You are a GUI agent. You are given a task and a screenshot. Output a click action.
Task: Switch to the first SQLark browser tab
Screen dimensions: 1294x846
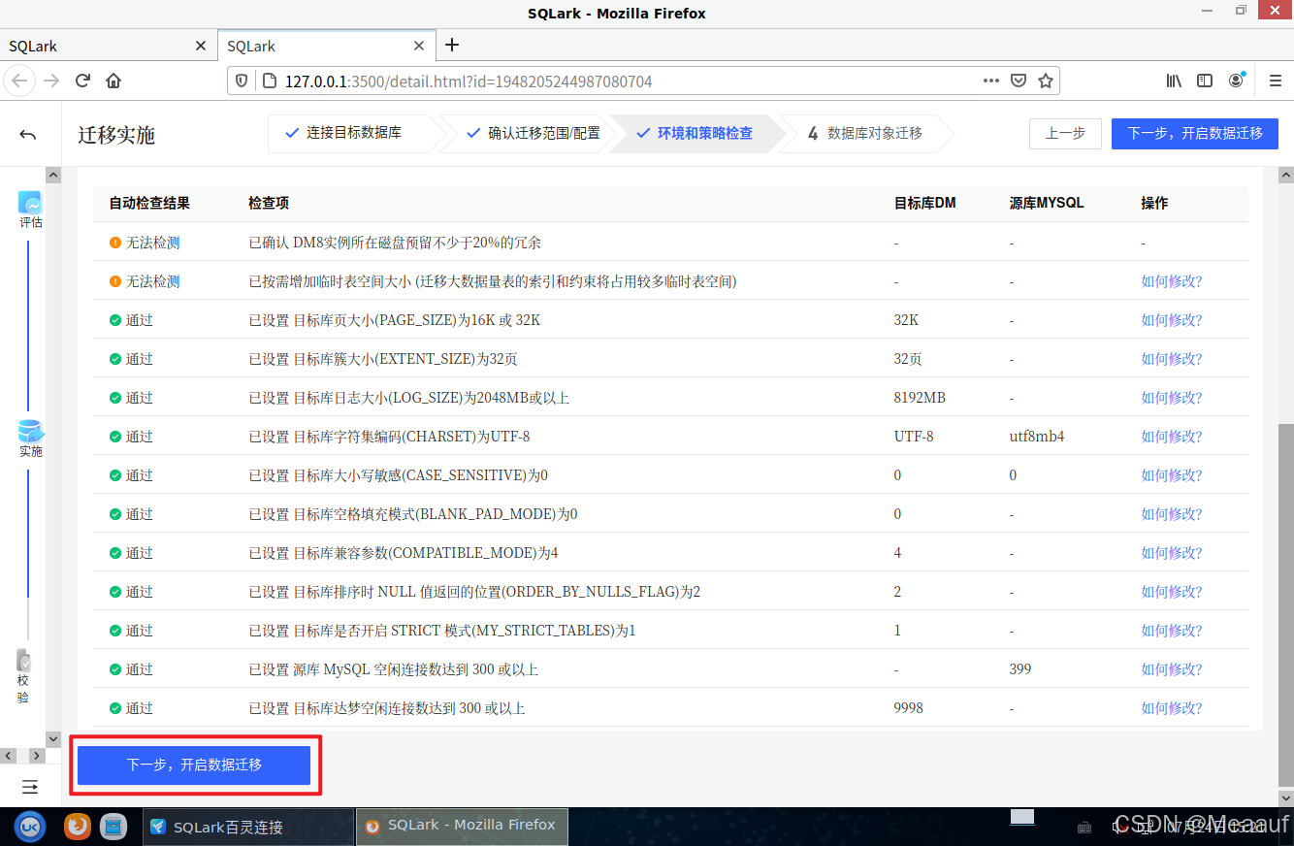107,46
